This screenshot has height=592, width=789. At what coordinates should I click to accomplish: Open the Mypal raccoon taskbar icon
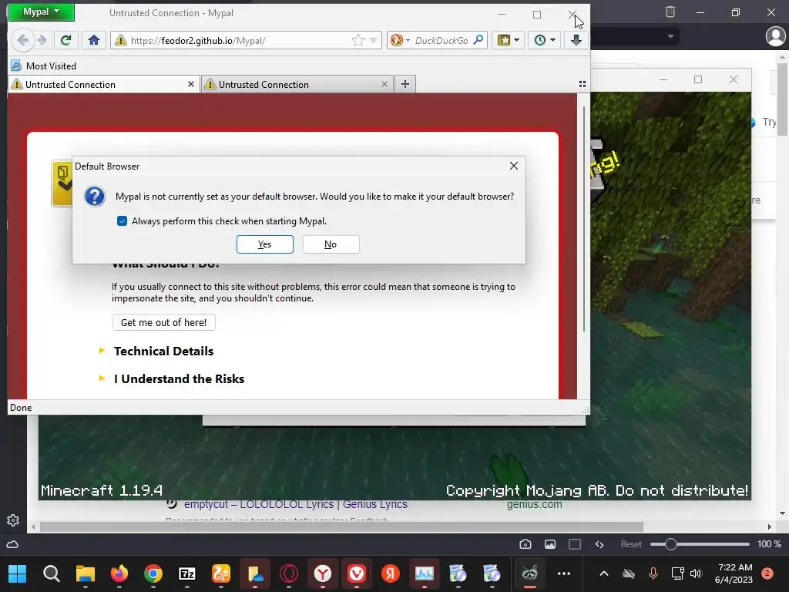coord(529,573)
